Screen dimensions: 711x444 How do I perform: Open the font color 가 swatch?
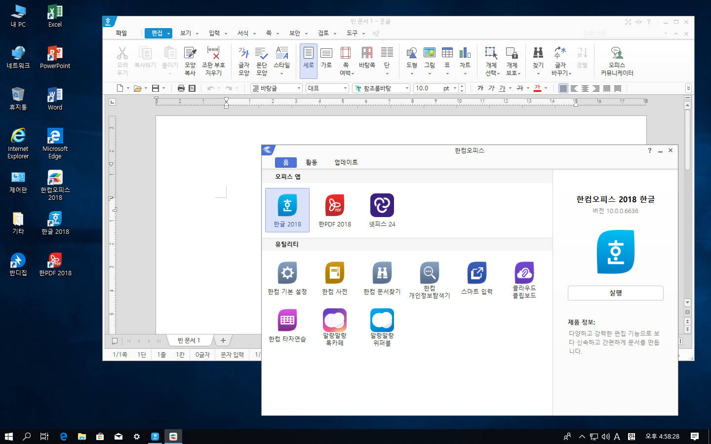click(538, 88)
